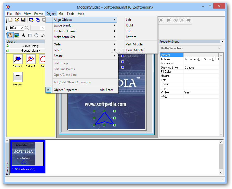
Task: Go to next frame button
Action: [182, 20]
